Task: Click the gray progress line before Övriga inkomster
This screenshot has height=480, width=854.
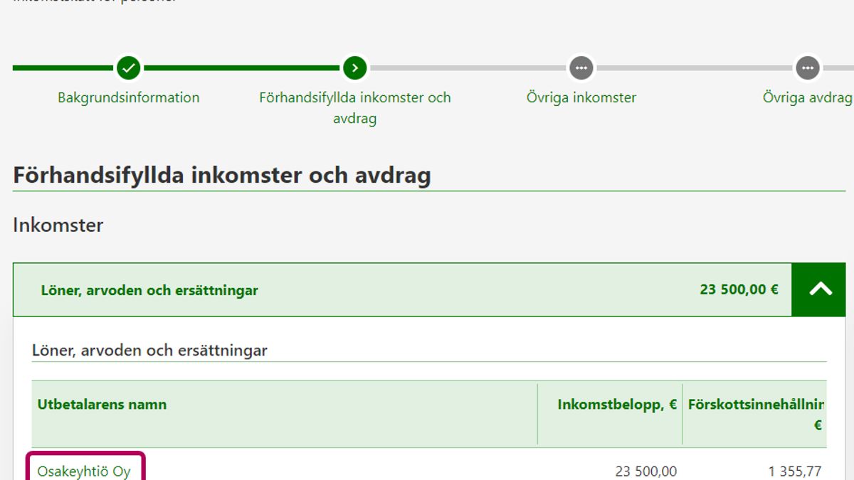Action: tap(468, 68)
